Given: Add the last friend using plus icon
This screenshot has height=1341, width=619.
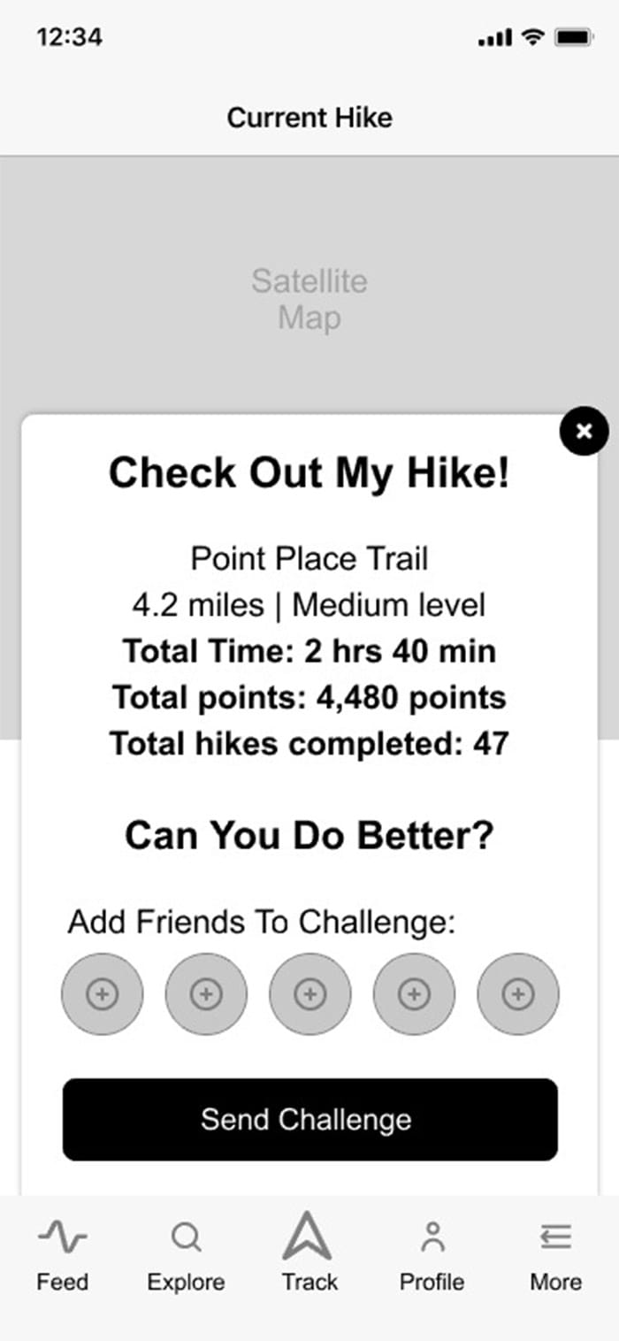Looking at the screenshot, I should pyautogui.click(x=516, y=994).
